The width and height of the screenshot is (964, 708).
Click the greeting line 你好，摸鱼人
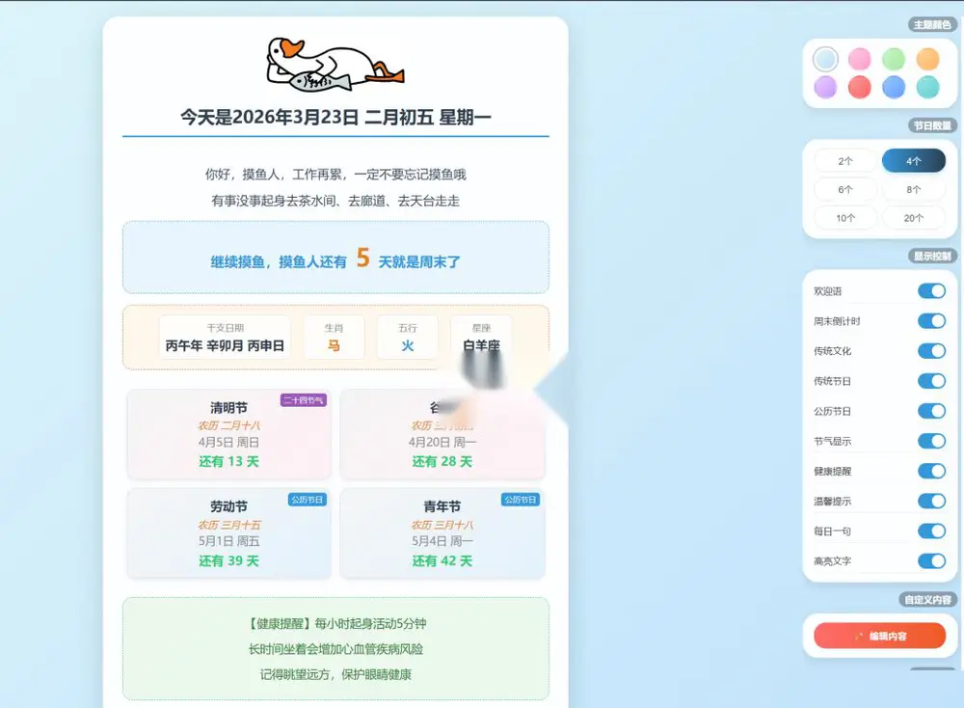pos(335,175)
